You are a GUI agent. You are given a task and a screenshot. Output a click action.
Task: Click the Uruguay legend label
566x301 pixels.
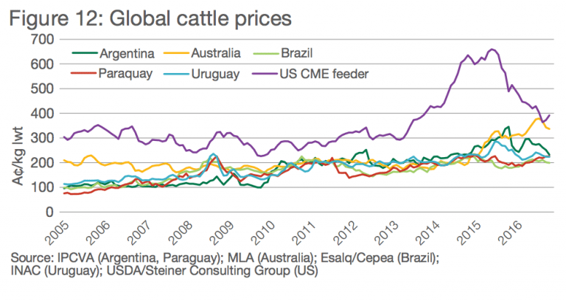[x=215, y=75]
